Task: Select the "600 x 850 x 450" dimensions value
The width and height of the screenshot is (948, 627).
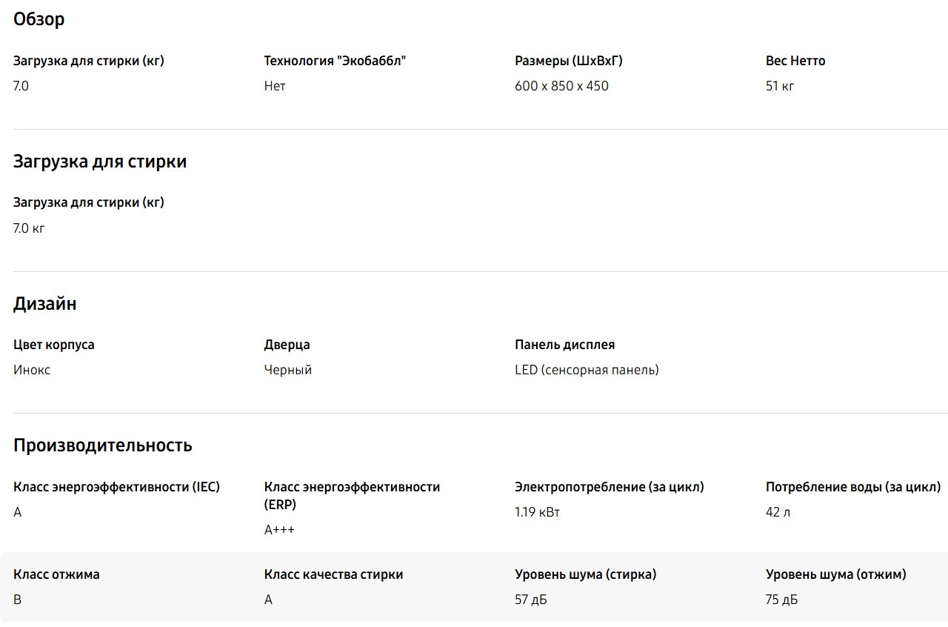Action: click(561, 86)
